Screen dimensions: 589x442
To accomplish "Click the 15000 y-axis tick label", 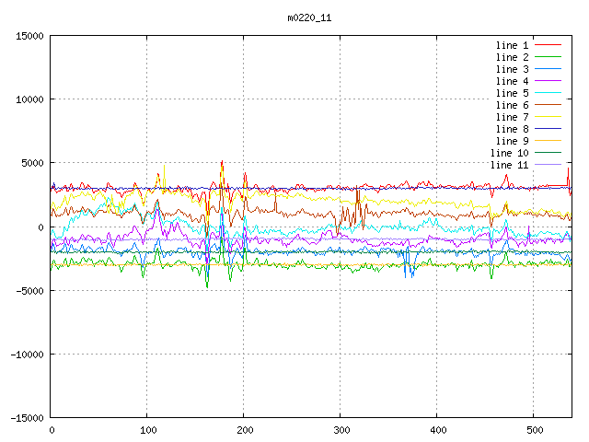I will [x=29, y=36].
